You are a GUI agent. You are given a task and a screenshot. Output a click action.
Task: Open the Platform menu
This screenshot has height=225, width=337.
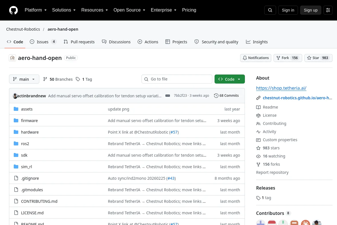click(35, 10)
